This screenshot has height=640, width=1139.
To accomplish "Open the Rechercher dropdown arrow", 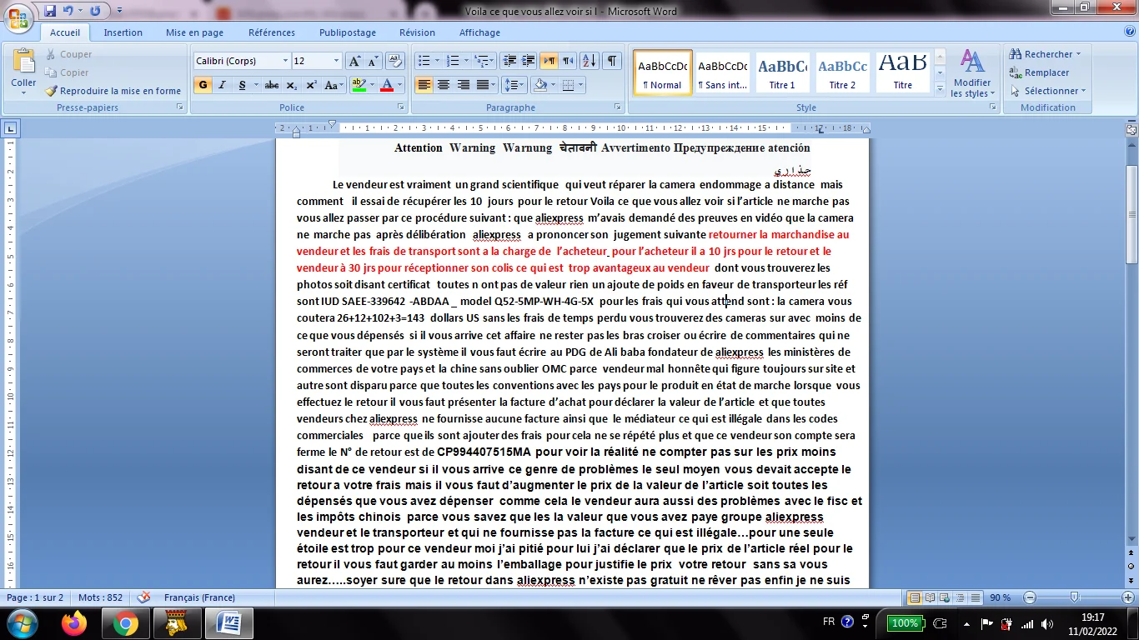I will [x=1078, y=54].
